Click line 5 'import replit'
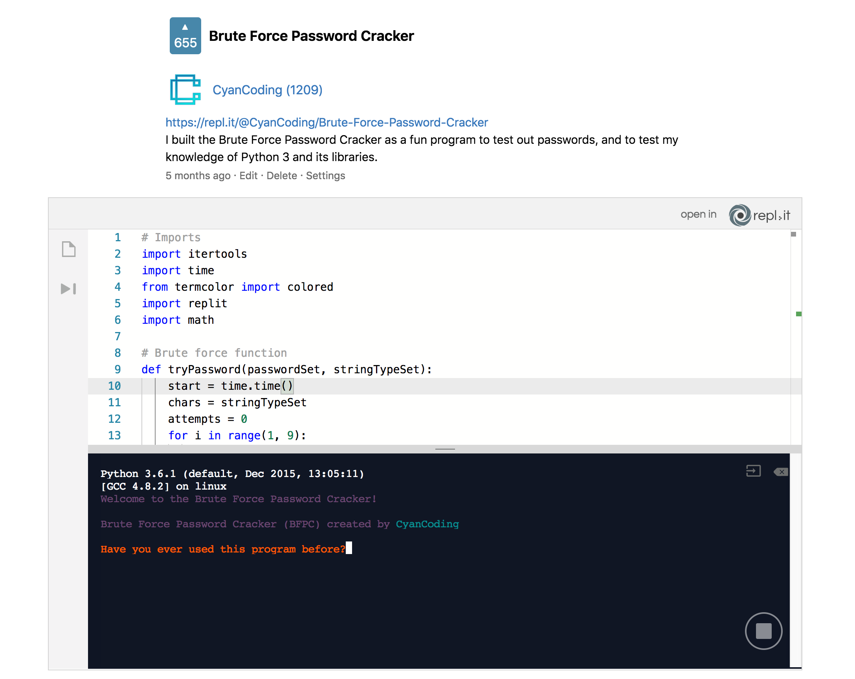 184,303
